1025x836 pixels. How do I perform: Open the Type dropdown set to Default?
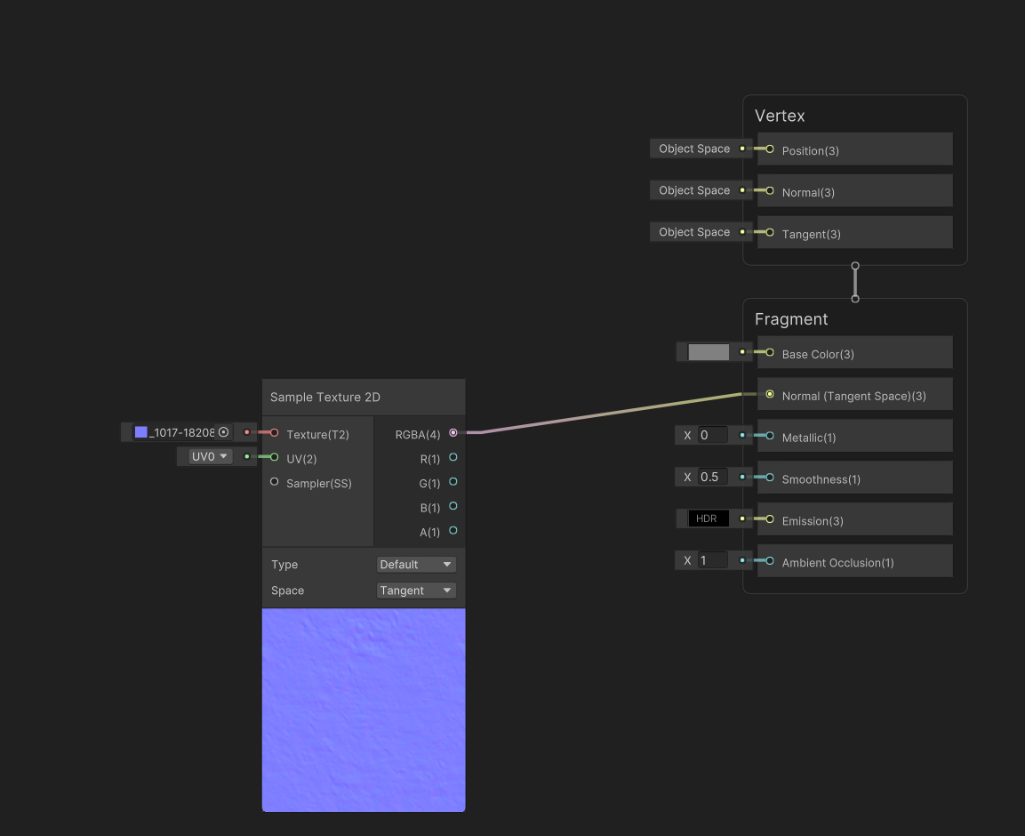[x=415, y=564]
